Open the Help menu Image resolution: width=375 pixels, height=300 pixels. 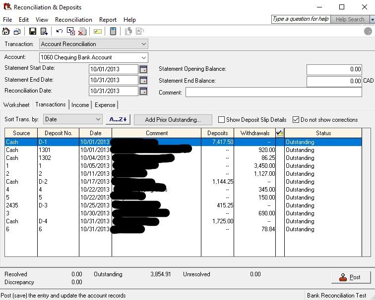(129, 20)
